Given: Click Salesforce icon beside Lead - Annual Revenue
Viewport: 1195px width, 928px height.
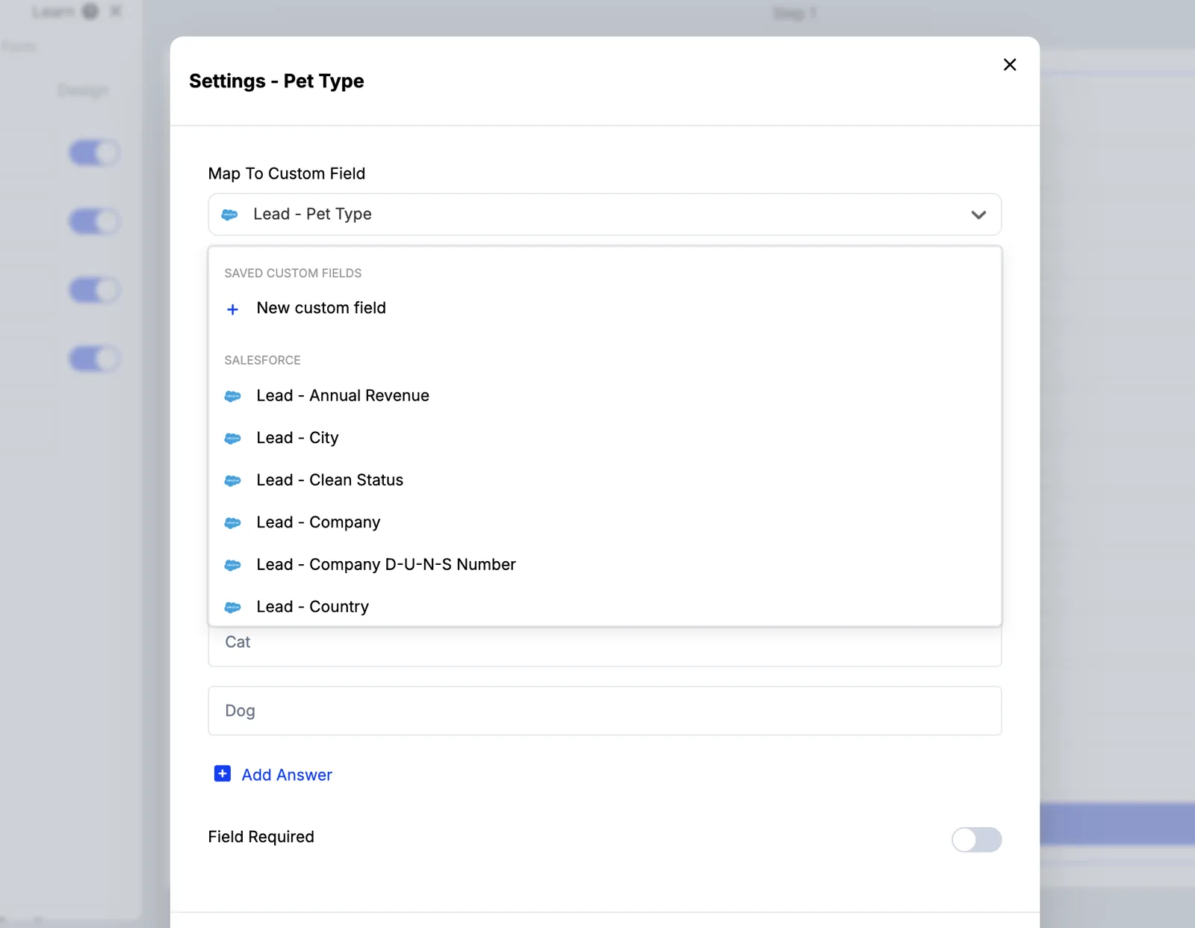Looking at the screenshot, I should 233,396.
